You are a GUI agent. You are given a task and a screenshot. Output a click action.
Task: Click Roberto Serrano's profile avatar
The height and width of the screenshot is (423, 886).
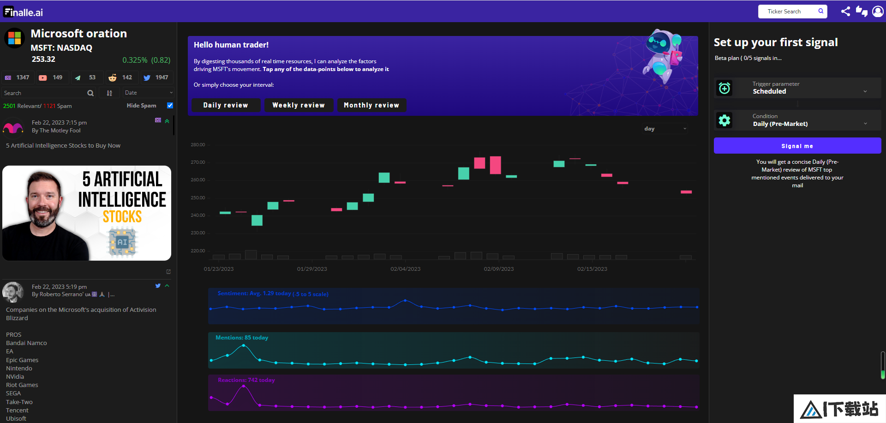[x=13, y=292]
